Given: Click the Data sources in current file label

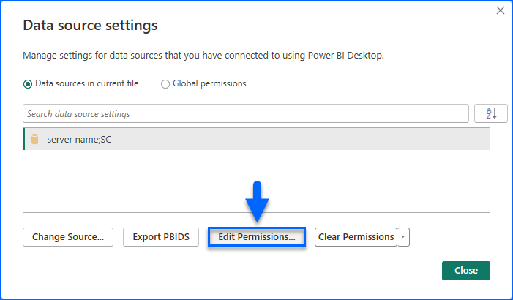Looking at the screenshot, I should pos(86,83).
